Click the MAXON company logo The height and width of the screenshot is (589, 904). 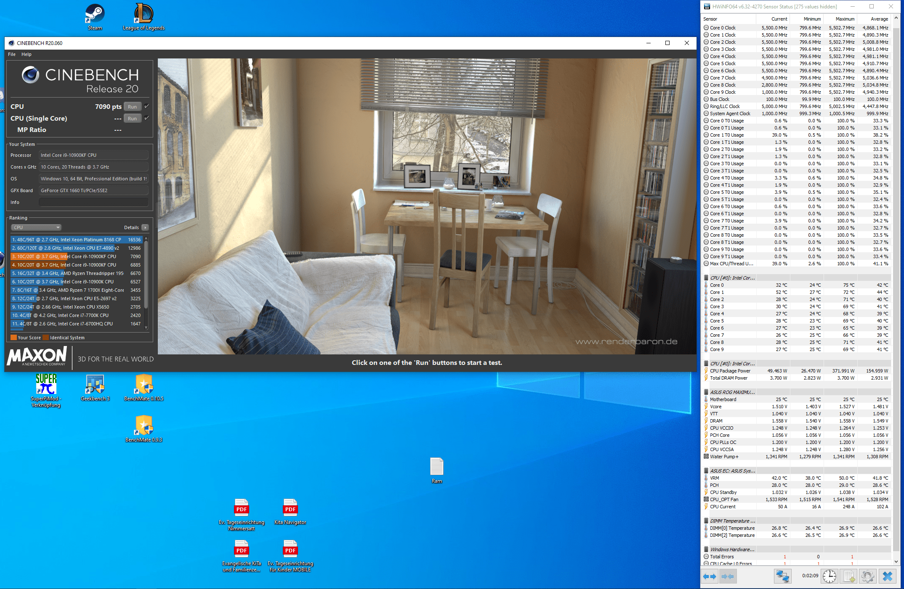point(37,356)
